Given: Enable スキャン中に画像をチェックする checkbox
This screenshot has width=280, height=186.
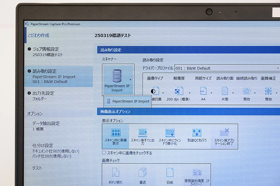Looking at the screenshot, I should [x=104, y=153].
